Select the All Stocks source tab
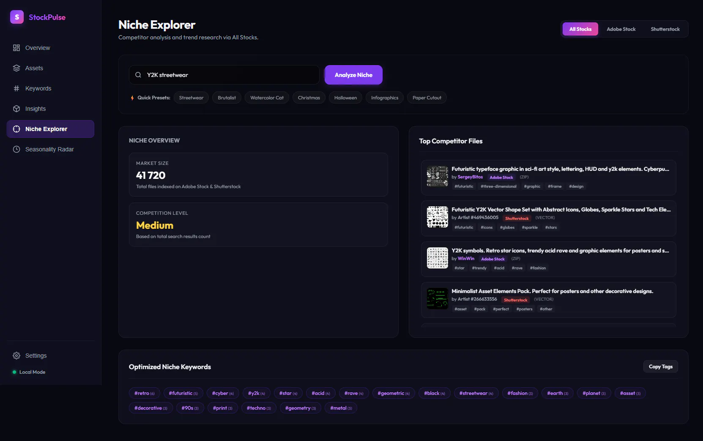Image resolution: width=703 pixels, height=441 pixels. pos(580,29)
